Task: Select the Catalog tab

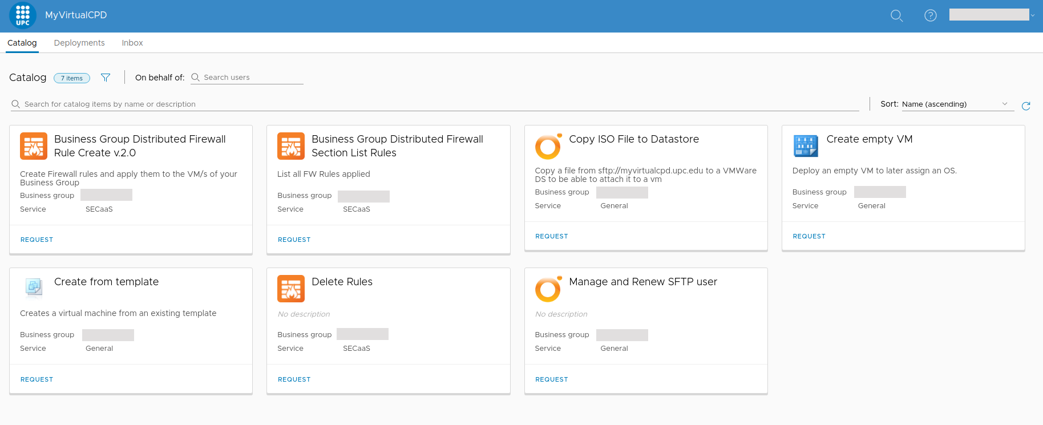Action: click(x=22, y=43)
